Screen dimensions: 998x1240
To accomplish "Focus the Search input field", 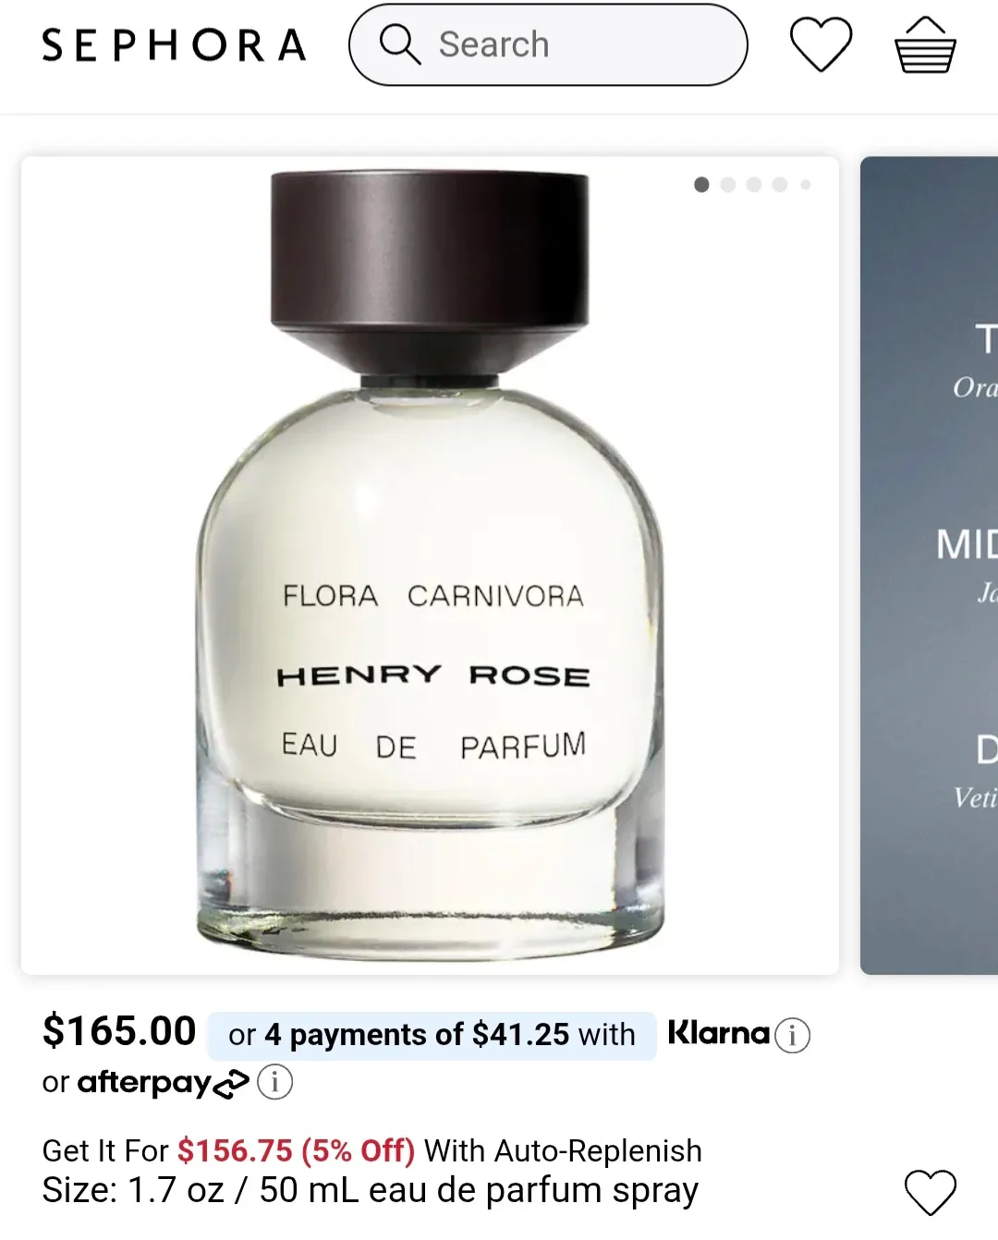I will (x=548, y=44).
